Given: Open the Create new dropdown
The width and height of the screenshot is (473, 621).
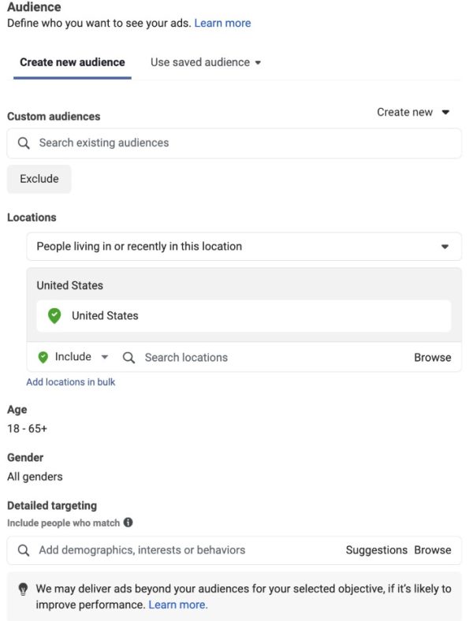Looking at the screenshot, I should coord(413,113).
